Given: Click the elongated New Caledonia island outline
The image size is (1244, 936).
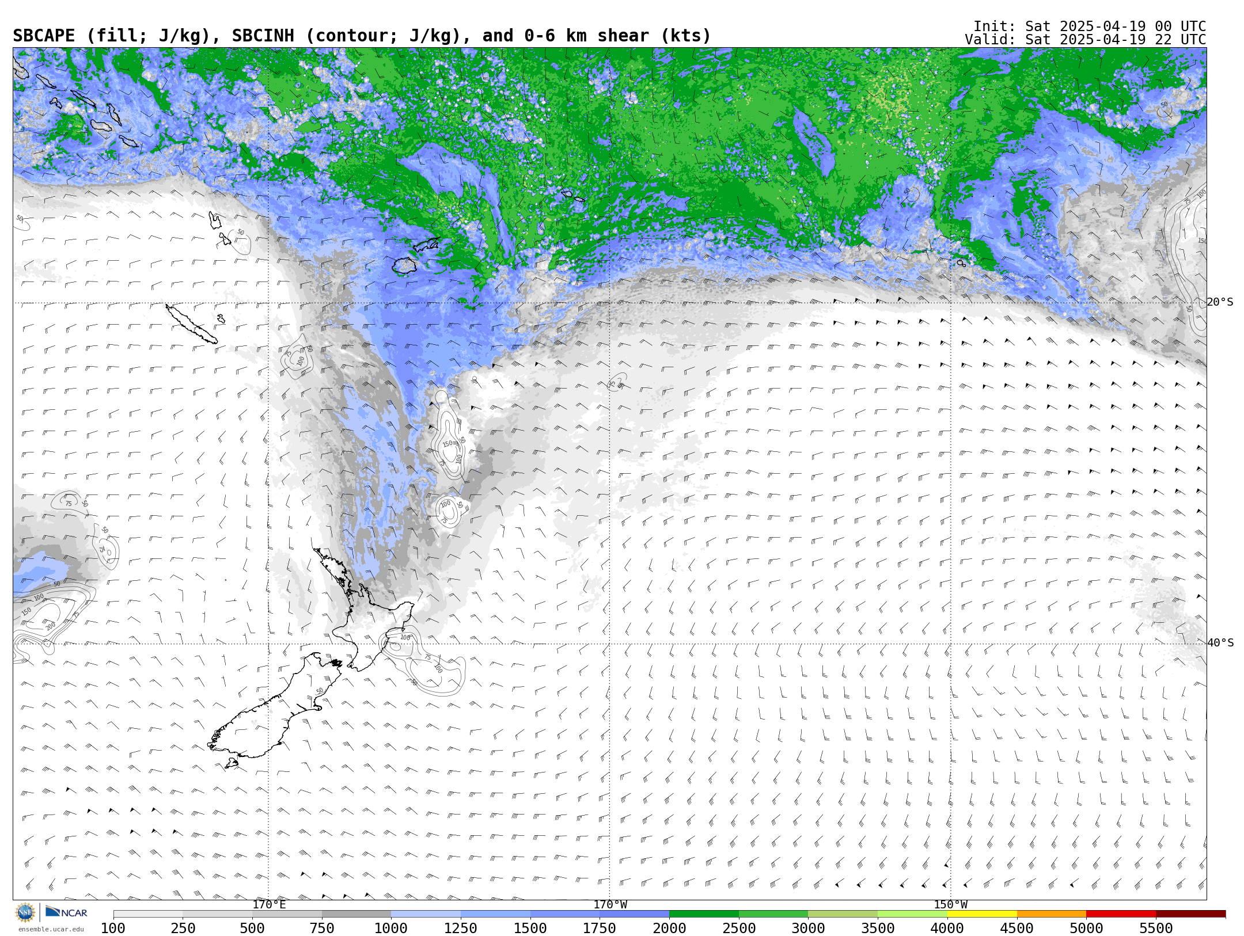Looking at the screenshot, I should point(192,324).
